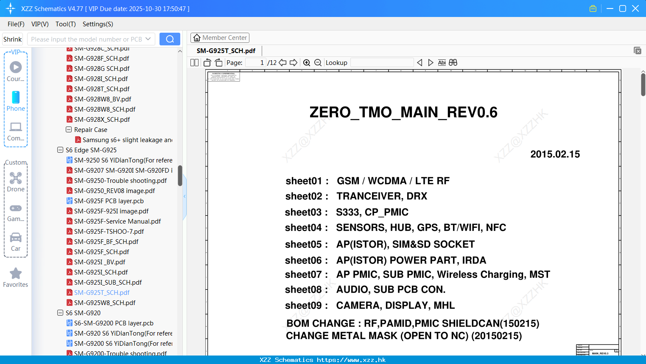This screenshot has width=646, height=364.
Task: Open SM-G9250_REV08 image.pdf
Action: (x=115, y=190)
